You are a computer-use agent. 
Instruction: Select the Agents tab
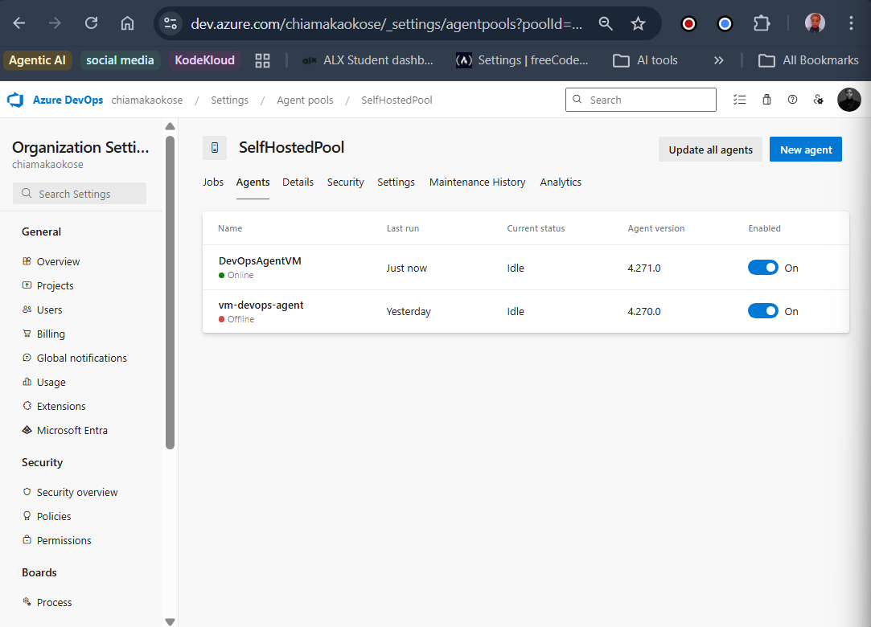(253, 182)
